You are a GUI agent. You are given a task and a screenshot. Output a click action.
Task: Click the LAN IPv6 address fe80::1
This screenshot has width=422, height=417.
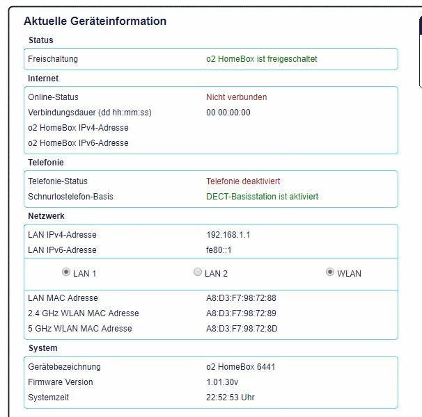pyautogui.click(x=219, y=250)
